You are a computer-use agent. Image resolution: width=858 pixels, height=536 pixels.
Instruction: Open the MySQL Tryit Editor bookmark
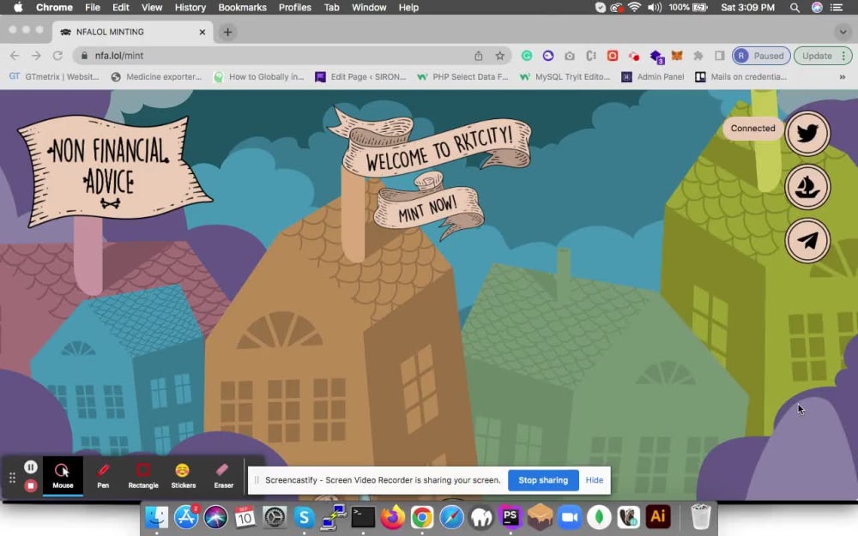tap(565, 77)
